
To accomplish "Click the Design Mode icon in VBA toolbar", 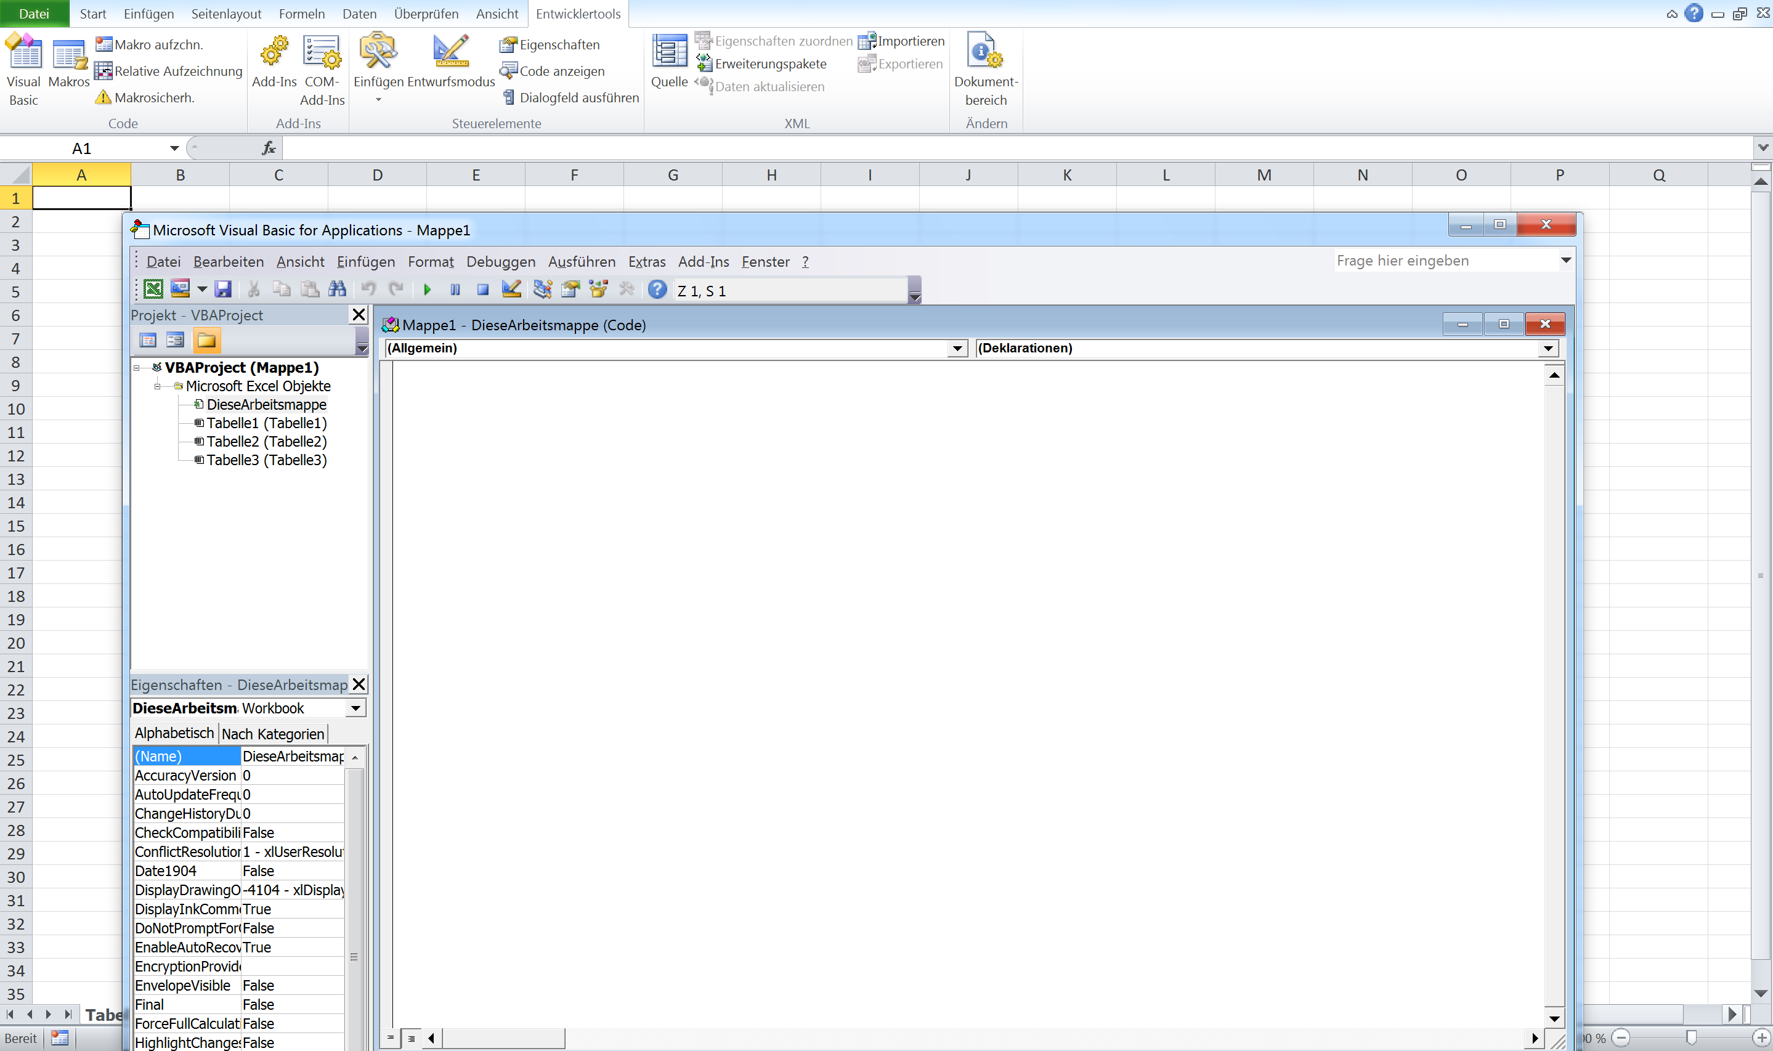I will [x=511, y=289].
